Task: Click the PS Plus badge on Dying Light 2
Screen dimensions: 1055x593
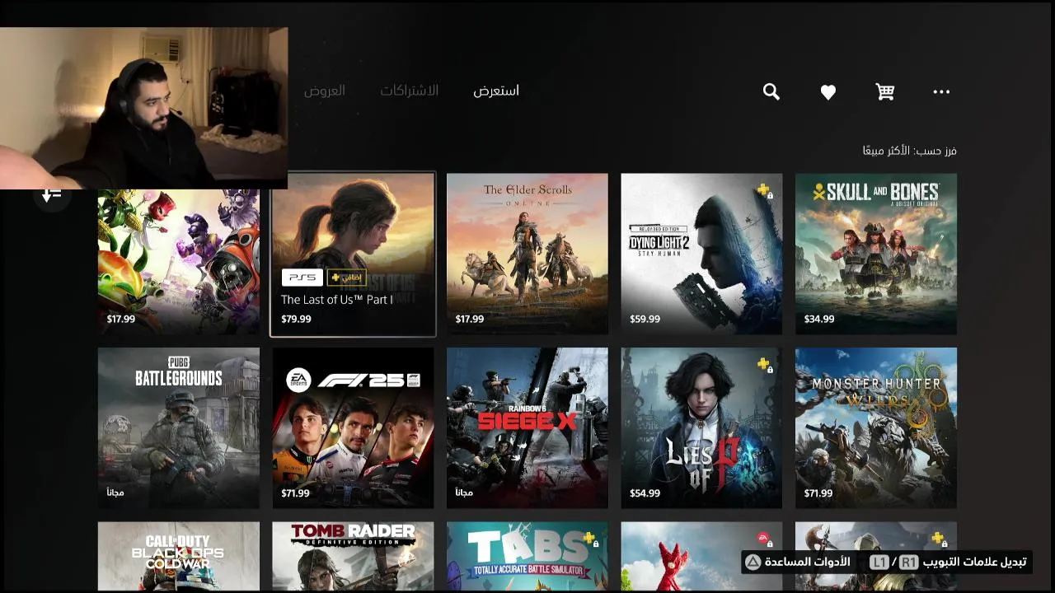Action: [x=765, y=191]
